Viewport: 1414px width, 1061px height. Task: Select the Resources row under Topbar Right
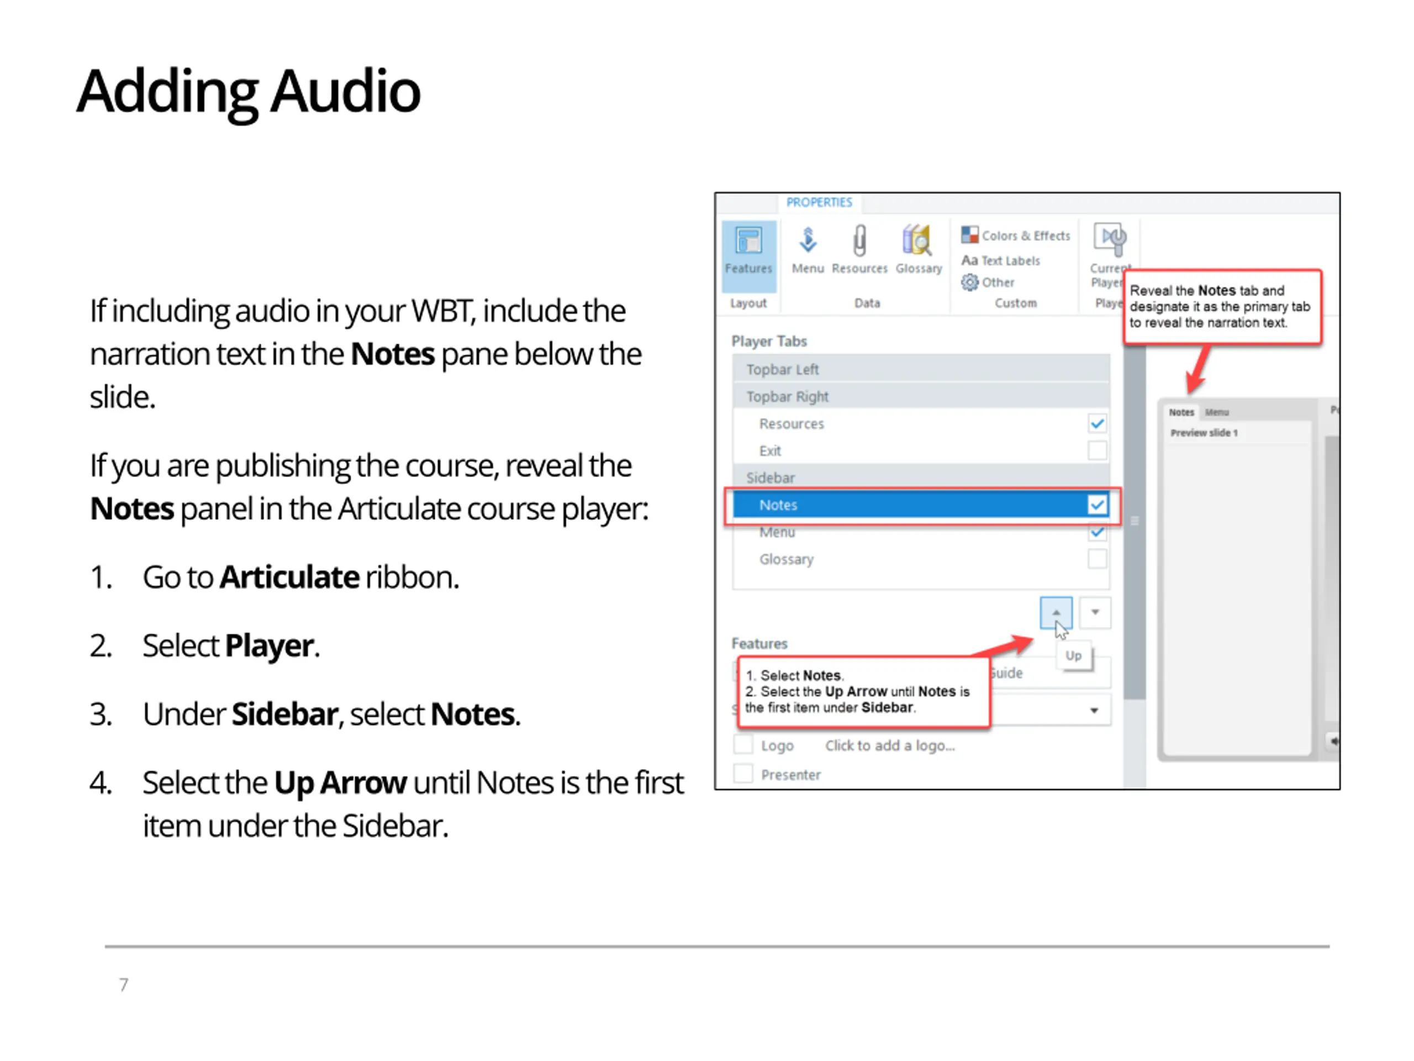(921, 423)
